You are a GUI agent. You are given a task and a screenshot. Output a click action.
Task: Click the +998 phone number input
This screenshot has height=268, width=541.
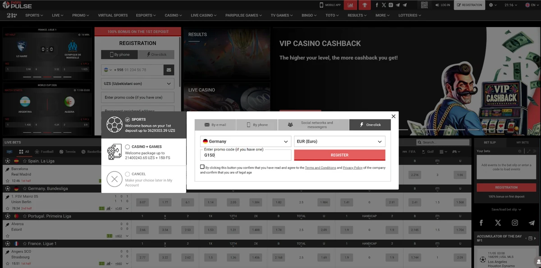pyautogui.click(x=138, y=70)
